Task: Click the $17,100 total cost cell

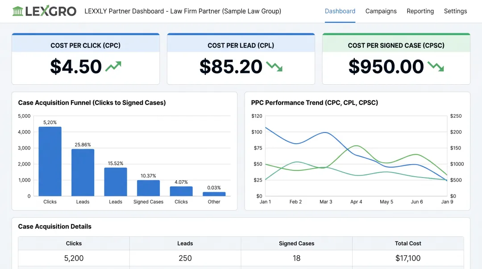Action: point(408,258)
